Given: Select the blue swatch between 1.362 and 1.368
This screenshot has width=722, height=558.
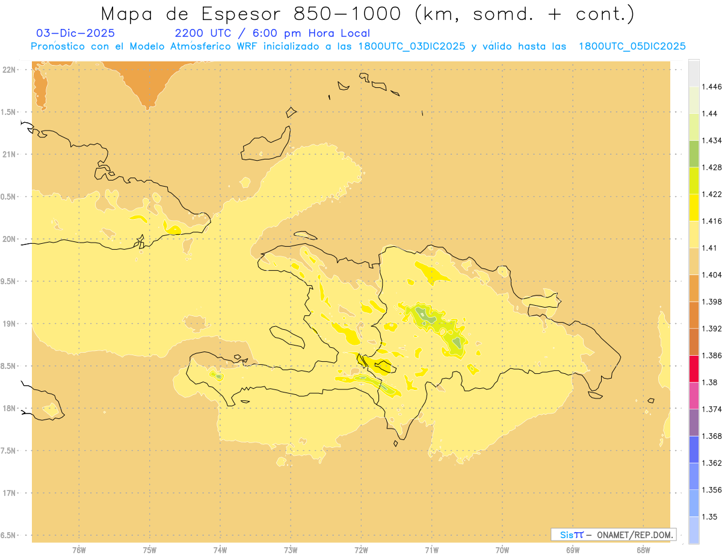Looking at the screenshot, I should point(694,449).
